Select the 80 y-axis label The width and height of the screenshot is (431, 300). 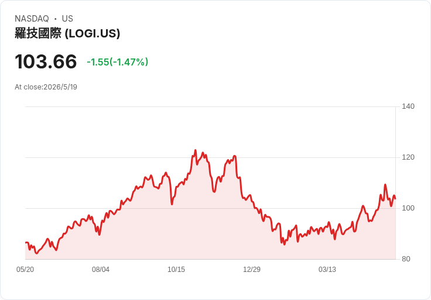tap(406, 259)
